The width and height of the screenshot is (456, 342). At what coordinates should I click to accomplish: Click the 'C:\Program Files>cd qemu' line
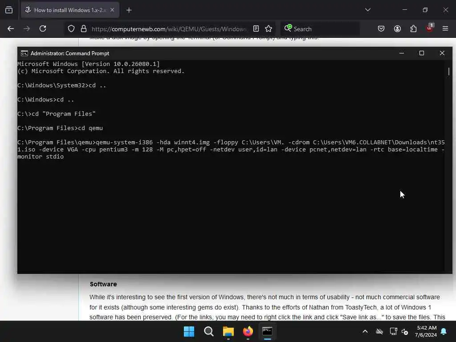point(60,128)
